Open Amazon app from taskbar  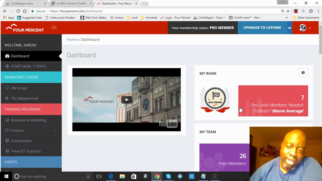coord(145,176)
